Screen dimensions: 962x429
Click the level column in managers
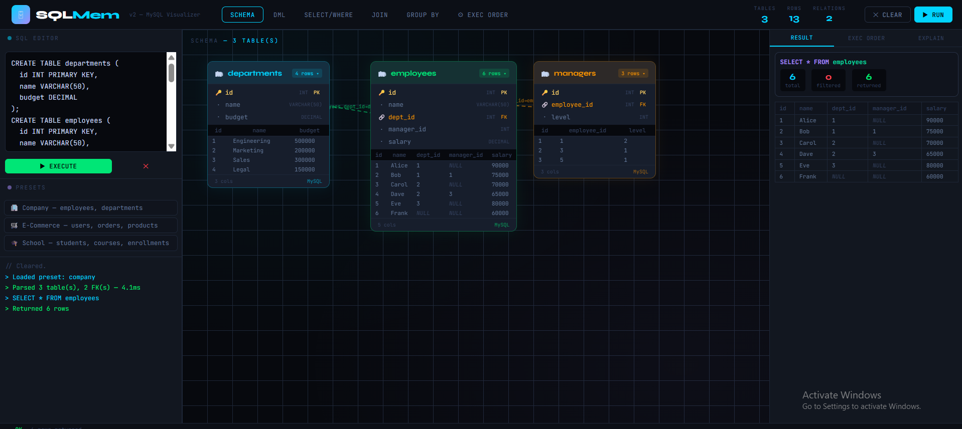coord(595,117)
